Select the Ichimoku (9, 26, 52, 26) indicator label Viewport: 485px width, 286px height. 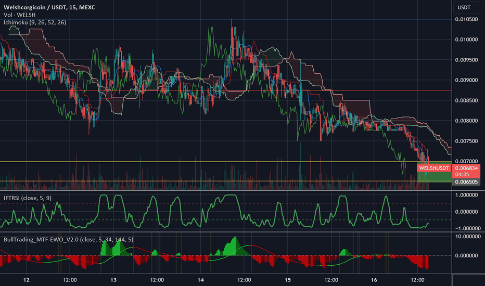tap(35, 22)
